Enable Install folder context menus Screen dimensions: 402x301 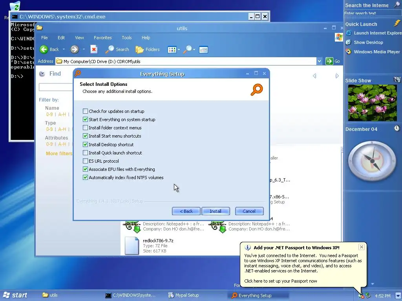85,127
